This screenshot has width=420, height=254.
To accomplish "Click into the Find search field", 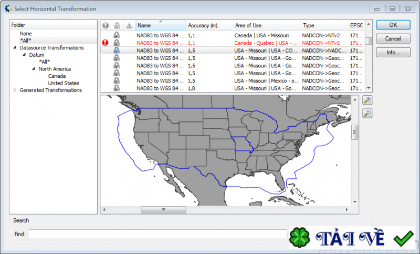I will click(x=158, y=234).
